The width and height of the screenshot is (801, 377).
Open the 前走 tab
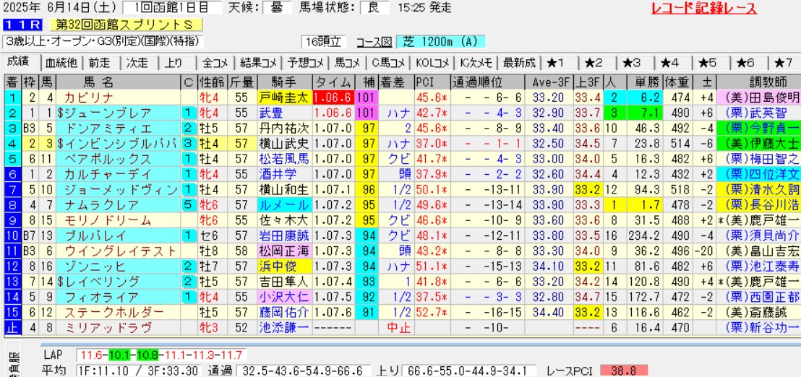[x=100, y=62]
